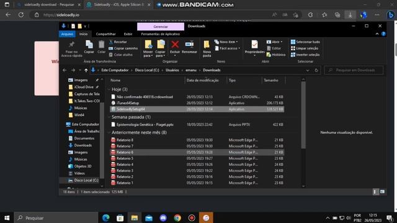Collapse Semana passada (1) group
The image size is (397, 223).
click(109, 117)
